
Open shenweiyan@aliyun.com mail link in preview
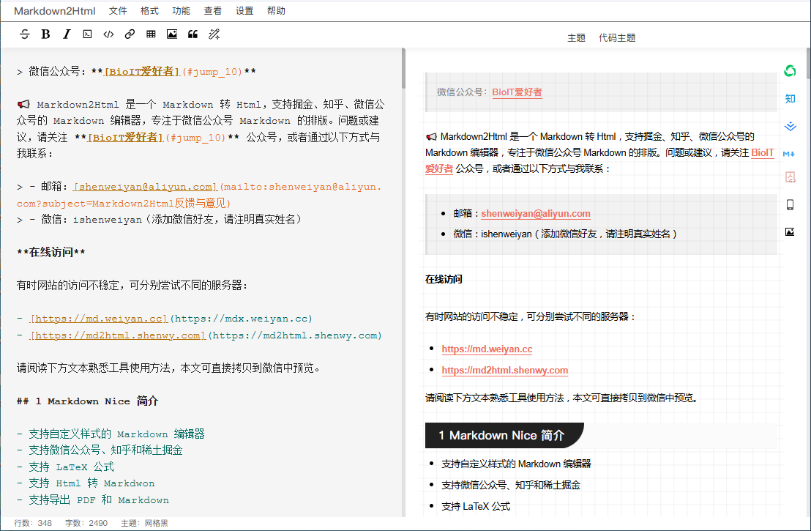click(535, 213)
